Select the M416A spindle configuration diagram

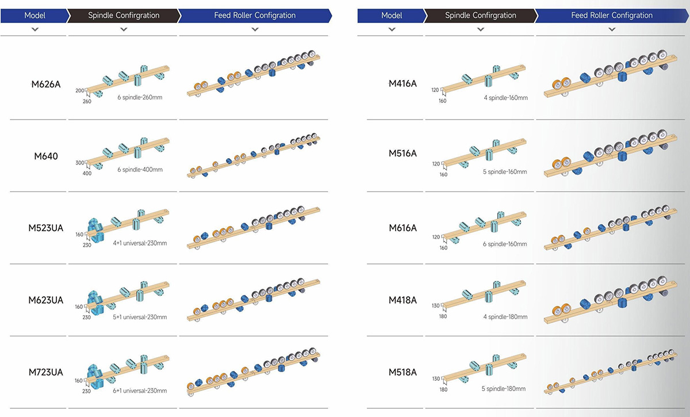tap(480, 84)
